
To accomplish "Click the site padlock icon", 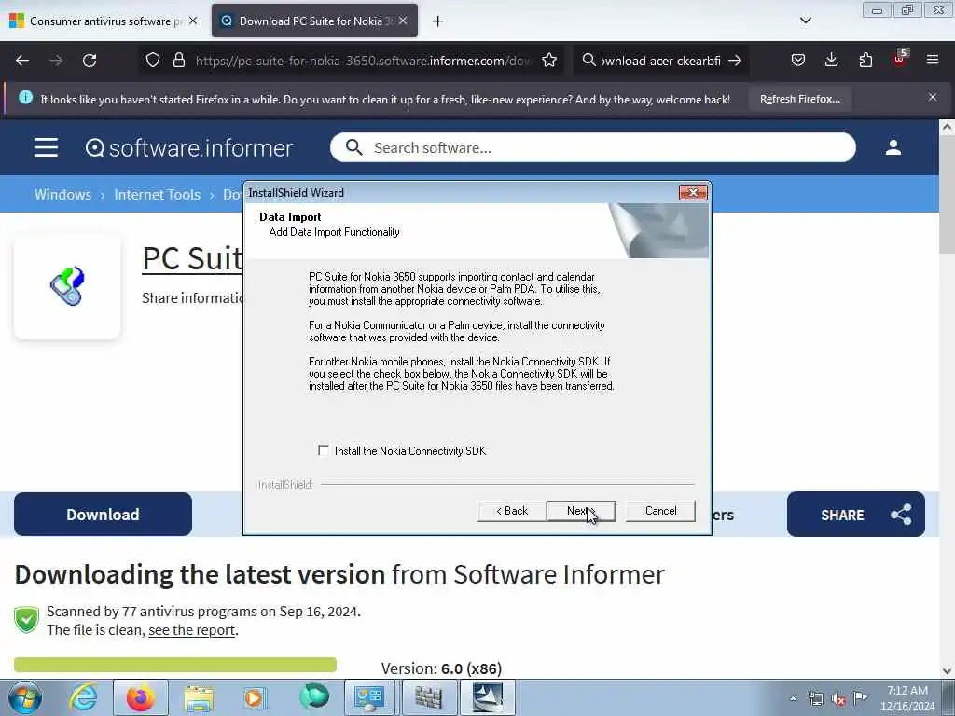I will click(x=178, y=61).
